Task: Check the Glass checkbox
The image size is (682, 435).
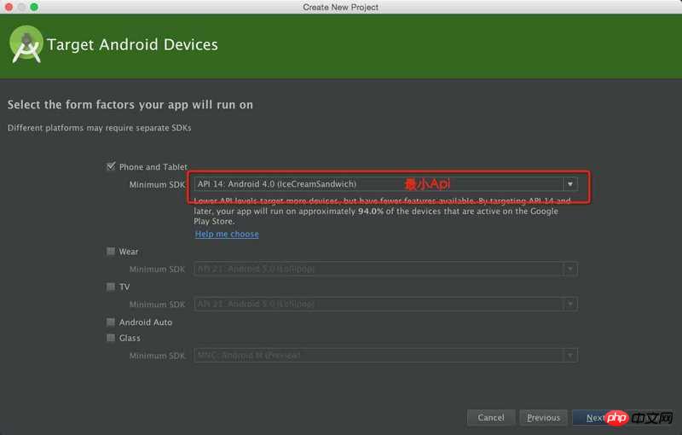Action: 111,339
